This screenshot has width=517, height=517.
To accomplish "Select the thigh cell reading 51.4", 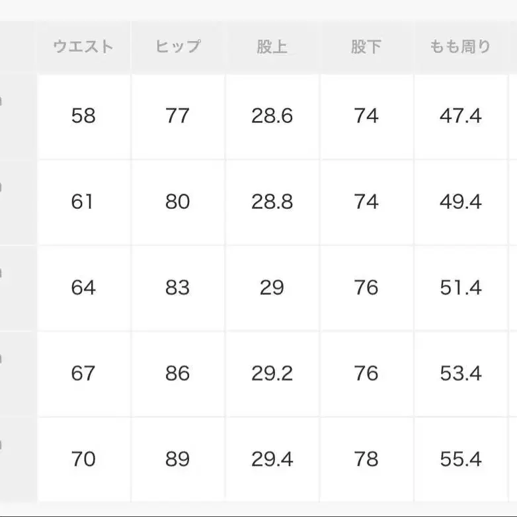I will pos(460,288).
